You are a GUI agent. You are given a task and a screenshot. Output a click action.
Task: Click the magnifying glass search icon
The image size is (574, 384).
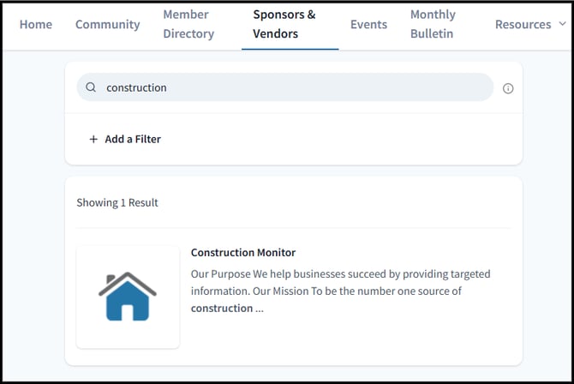click(91, 87)
